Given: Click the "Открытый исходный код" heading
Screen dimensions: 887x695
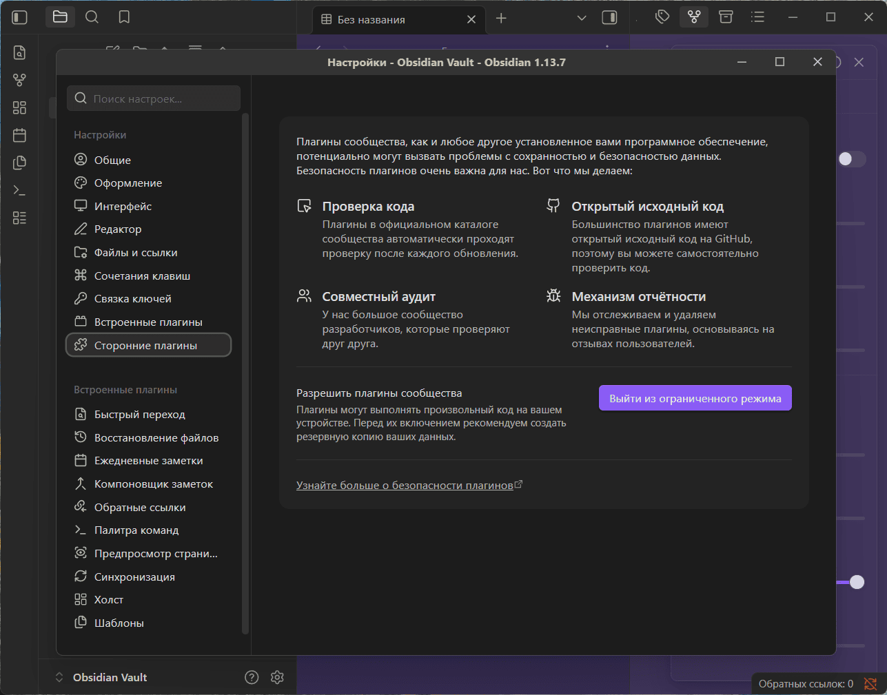Looking at the screenshot, I should [648, 207].
